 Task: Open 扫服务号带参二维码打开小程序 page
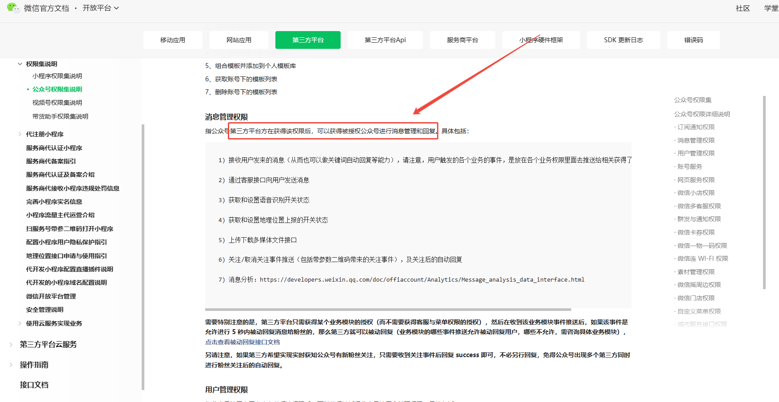(x=70, y=229)
